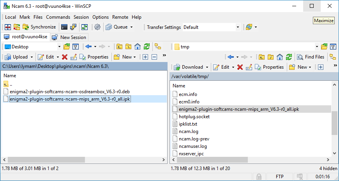Image resolution: width=339 pixels, height=181 pixels.
Task: Open the Help menu
Action: [x=136, y=17]
